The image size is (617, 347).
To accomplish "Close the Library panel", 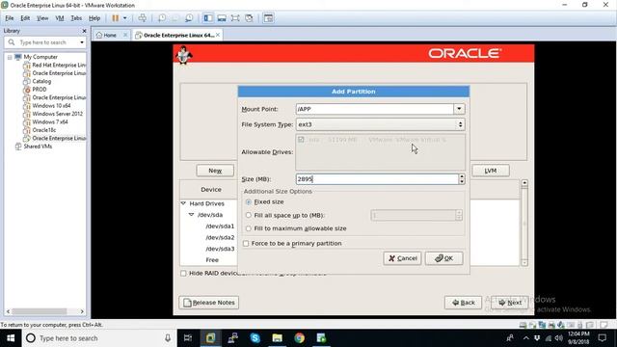I will (x=84, y=31).
